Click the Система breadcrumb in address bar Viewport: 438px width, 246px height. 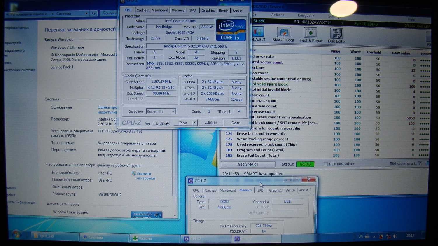tap(64, 14)
